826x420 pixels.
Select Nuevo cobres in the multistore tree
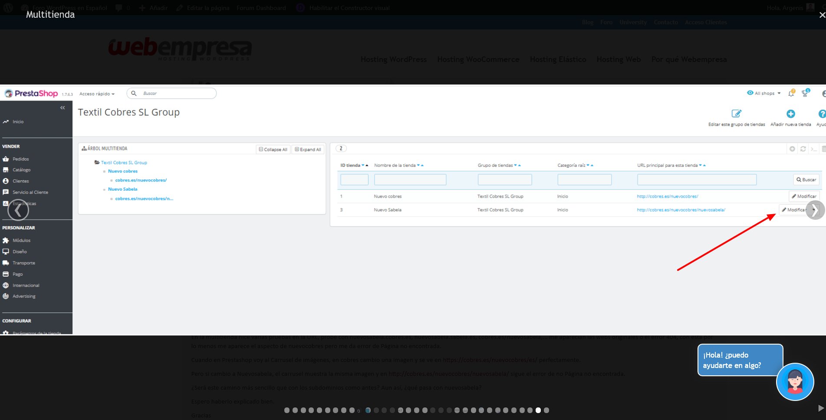123,172
